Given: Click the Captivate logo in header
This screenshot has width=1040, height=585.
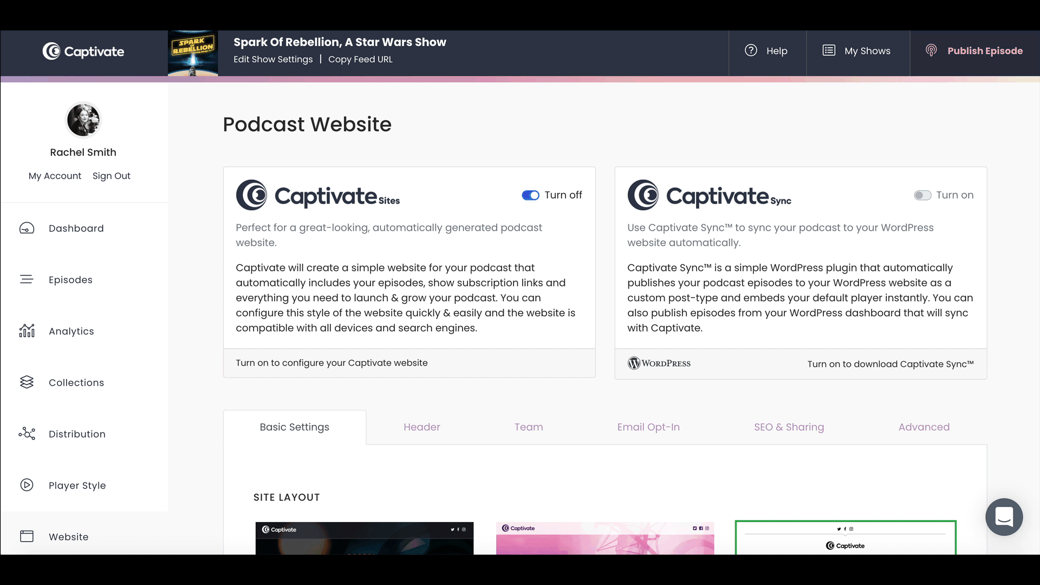Looking at the screenshot, I should pyautogui.click(x=83, y=51).
